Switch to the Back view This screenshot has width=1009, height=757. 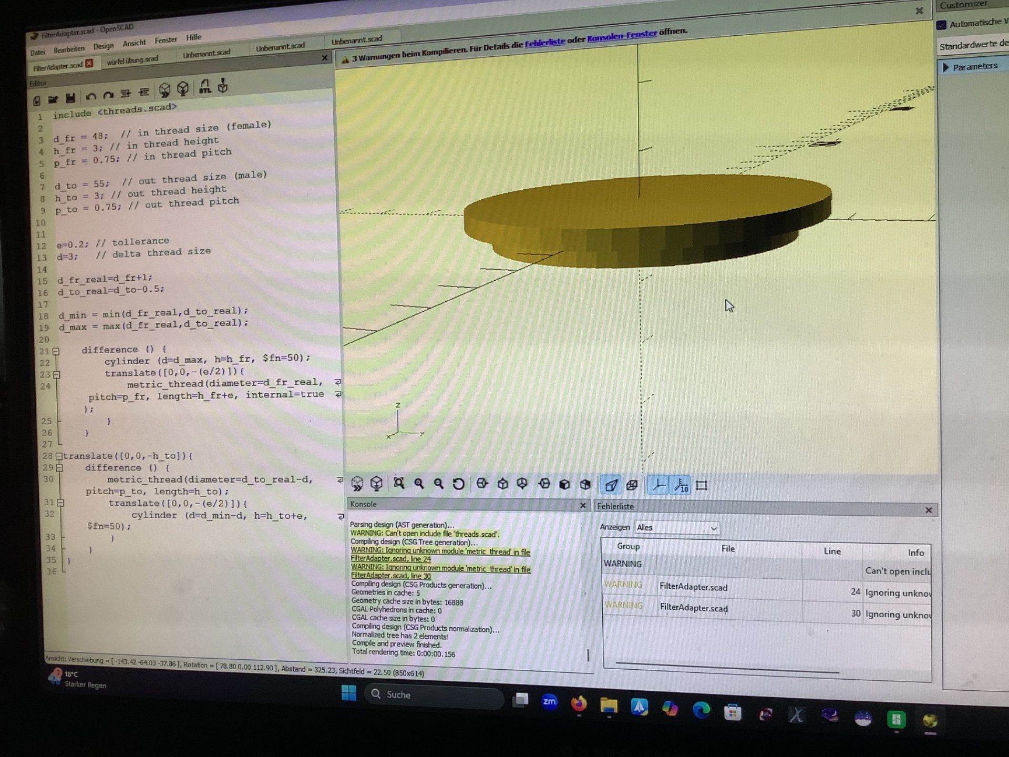tap(585, 484)
